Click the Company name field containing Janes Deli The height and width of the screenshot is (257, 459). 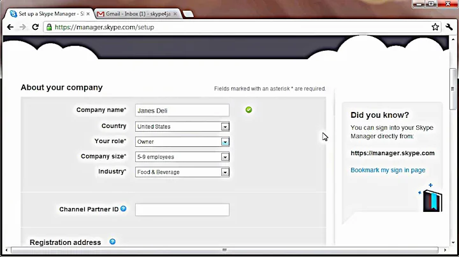(x=182, y=111)
